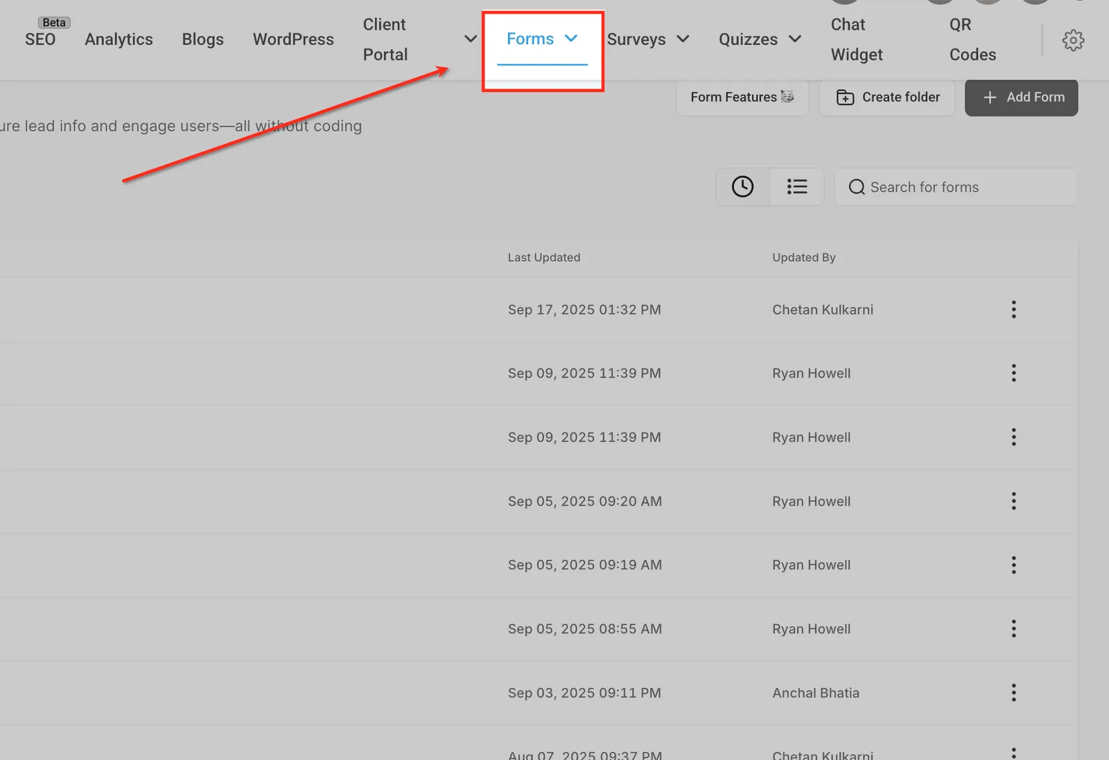Expand the Client Portal dropdown chevron
1109x760 pixels.
(471, 39)
